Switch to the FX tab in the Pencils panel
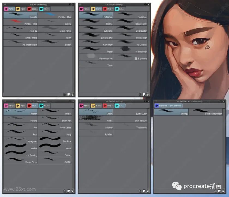Screen dimensions: 229x197 pos(45,9)
